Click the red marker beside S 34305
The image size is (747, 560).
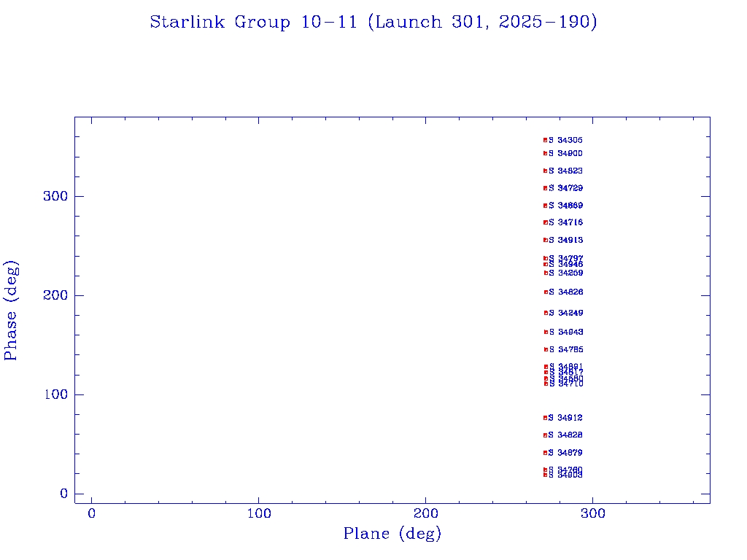[545, 140]
